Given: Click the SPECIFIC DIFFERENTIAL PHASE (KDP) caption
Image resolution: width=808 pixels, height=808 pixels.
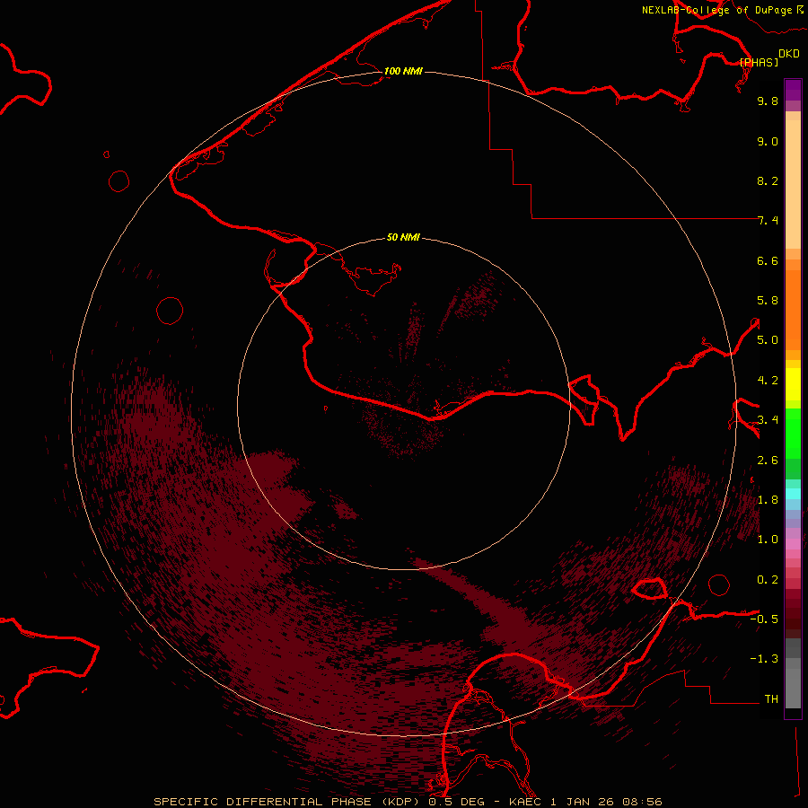Looking at the screenshot, I should (x=286, y=802).
